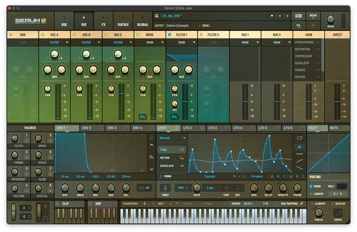Open the Noise routing Main dropdown
357x232 pixels.
click(150, 42)
